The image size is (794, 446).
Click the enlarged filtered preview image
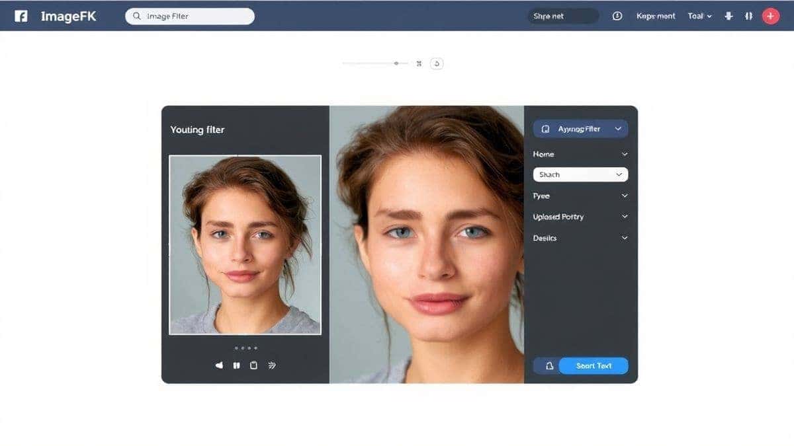point(427,244)
